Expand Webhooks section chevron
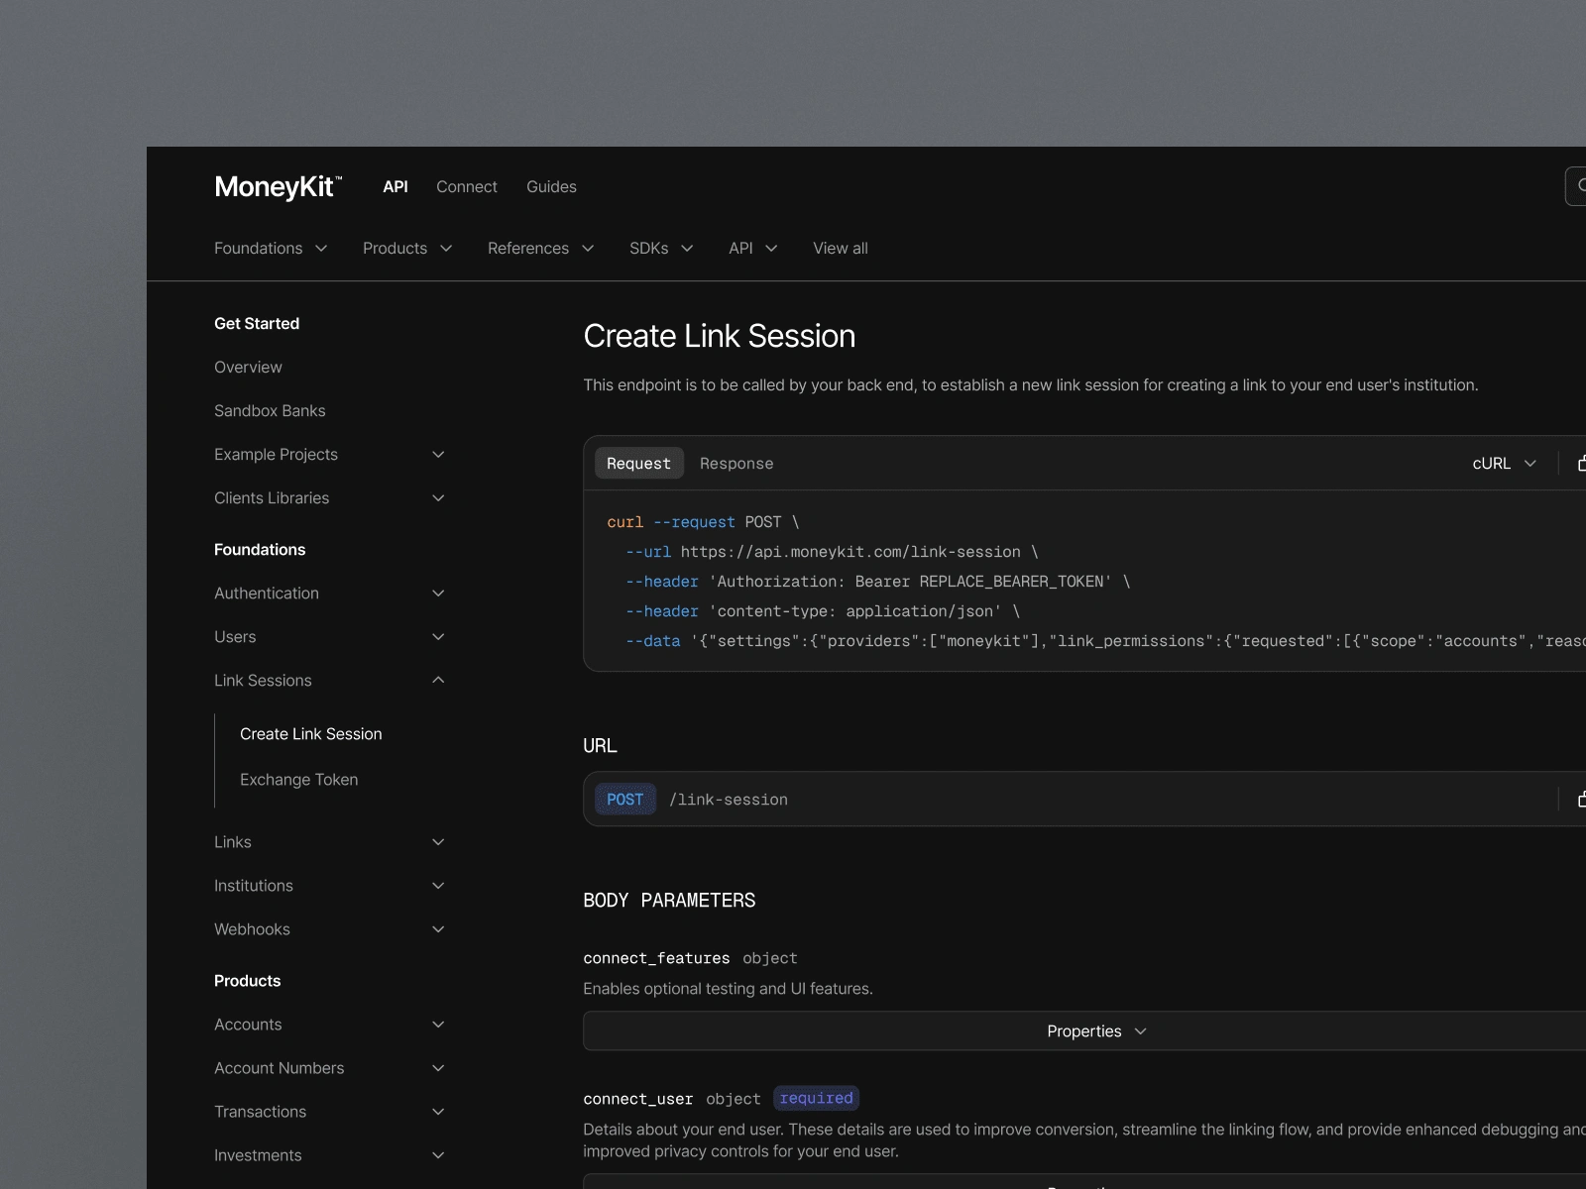This screenshot has width=1586, height=1189. 438,928
